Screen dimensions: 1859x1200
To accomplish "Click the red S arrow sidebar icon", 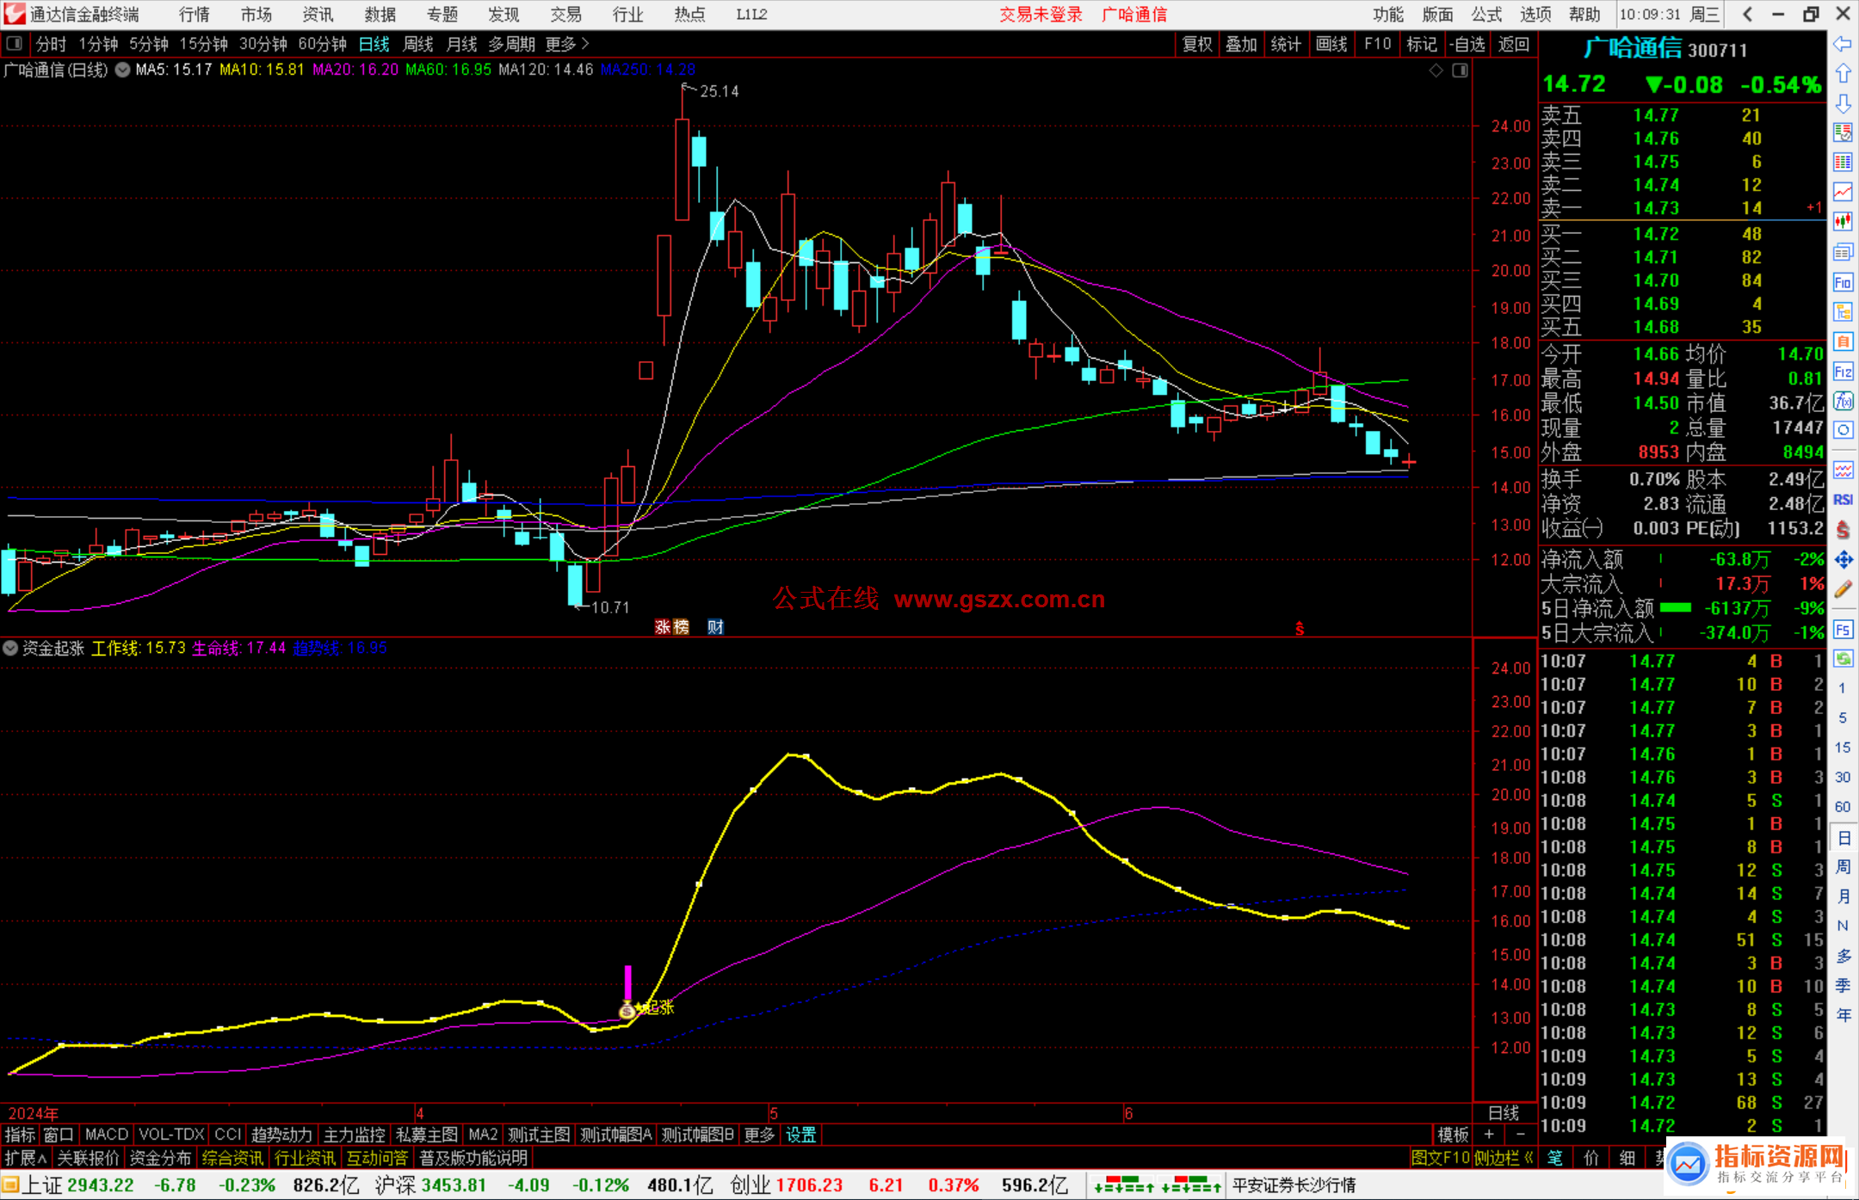I will 1843,530.
